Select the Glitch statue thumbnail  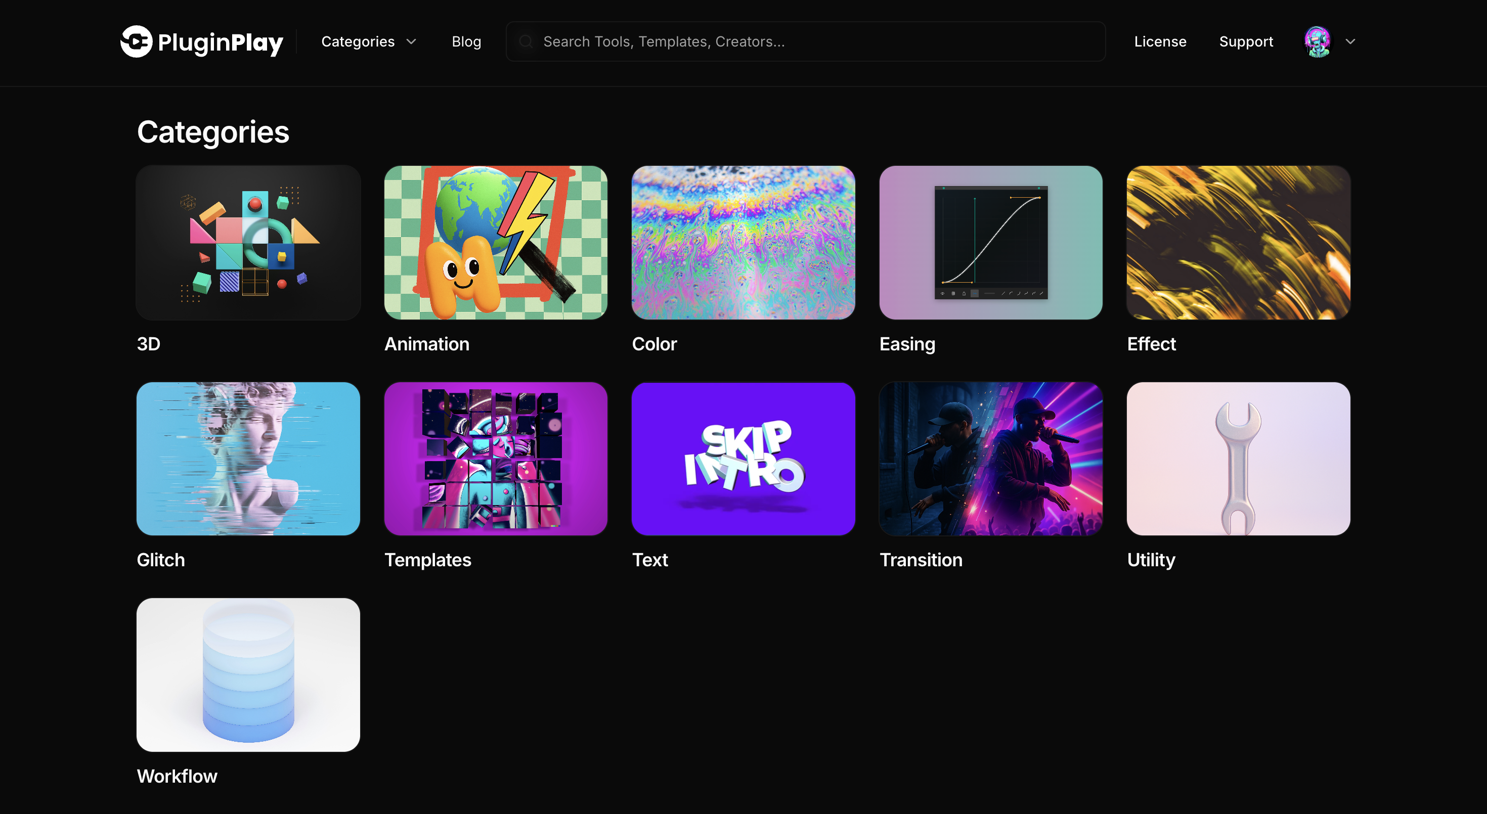click(x=248, y=459)
